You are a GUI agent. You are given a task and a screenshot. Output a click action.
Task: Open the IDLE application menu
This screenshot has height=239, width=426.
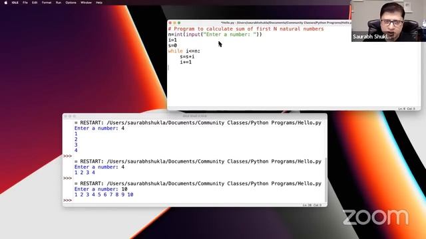(x=15, y=3)
